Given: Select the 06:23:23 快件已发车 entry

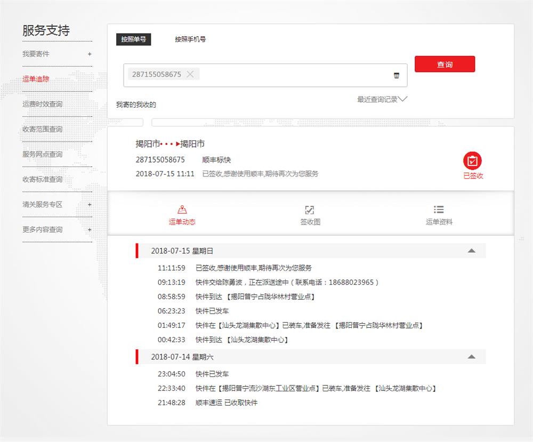Looking at the screenshot, I should [193, 311].
